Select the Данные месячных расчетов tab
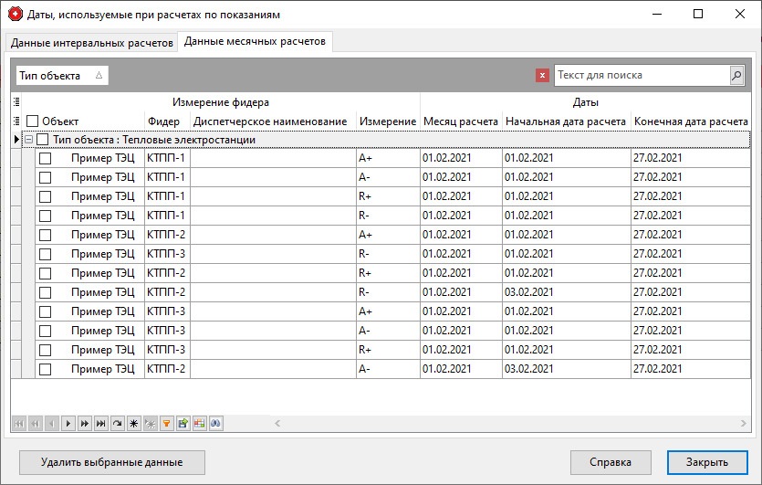 (256, 41)
